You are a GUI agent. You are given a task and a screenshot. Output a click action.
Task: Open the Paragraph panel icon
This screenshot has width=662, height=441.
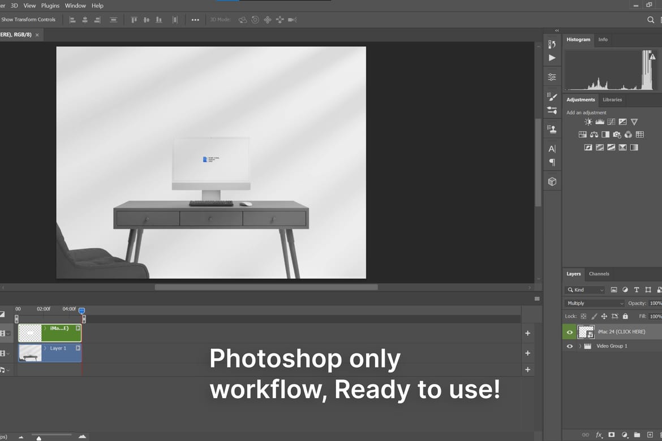tap(552, 162)
